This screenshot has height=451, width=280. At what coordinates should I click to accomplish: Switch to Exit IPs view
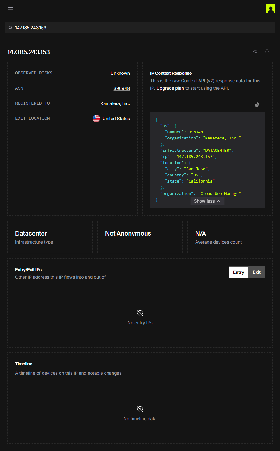(257, 272)
